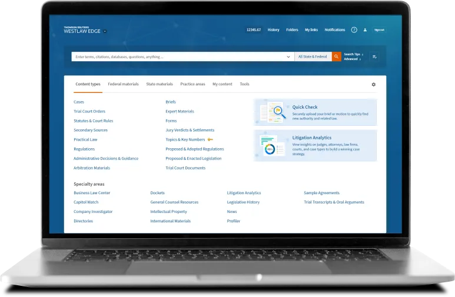This screenshot has width=455, height=297.
Task: Open the Quick Check heading
Action: pos(305,107)
